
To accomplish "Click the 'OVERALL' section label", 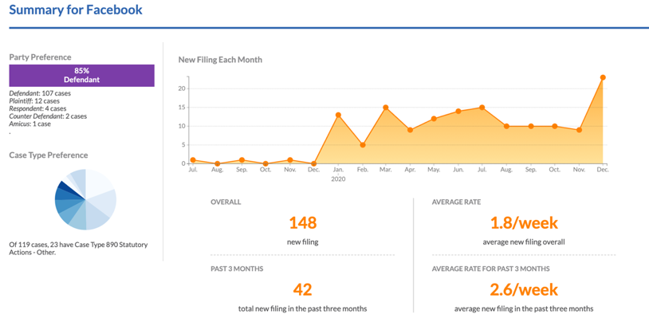I will [226, 202].
